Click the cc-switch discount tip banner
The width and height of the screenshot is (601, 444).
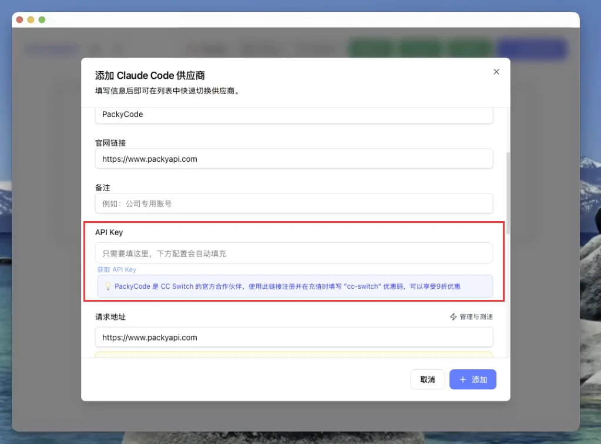(x=294, y=286)
